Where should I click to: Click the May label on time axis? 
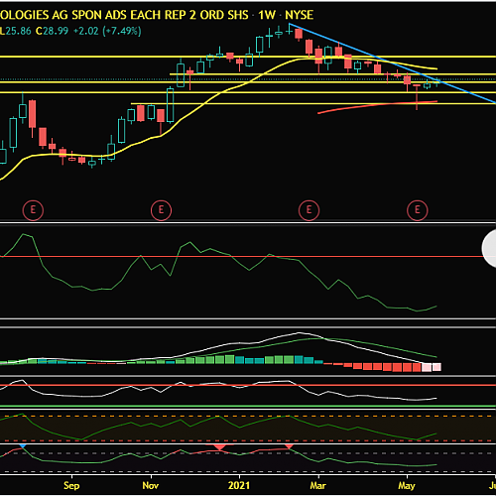[x=407, y=486]
